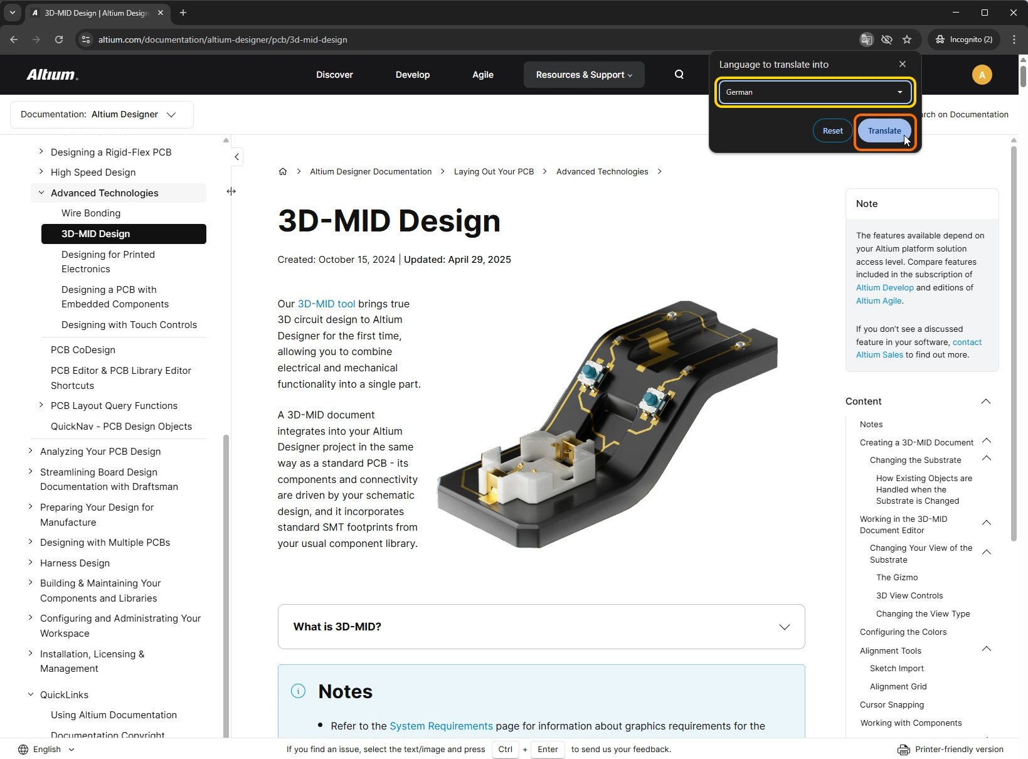Viewport: 1028px width, 759px height.
Task: Click the Advanced Technologies breadcrumb
Action: pos(602,171)
